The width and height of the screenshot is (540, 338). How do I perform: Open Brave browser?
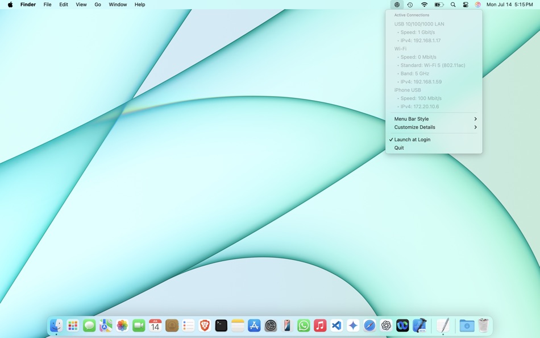[x=204, y=325]
